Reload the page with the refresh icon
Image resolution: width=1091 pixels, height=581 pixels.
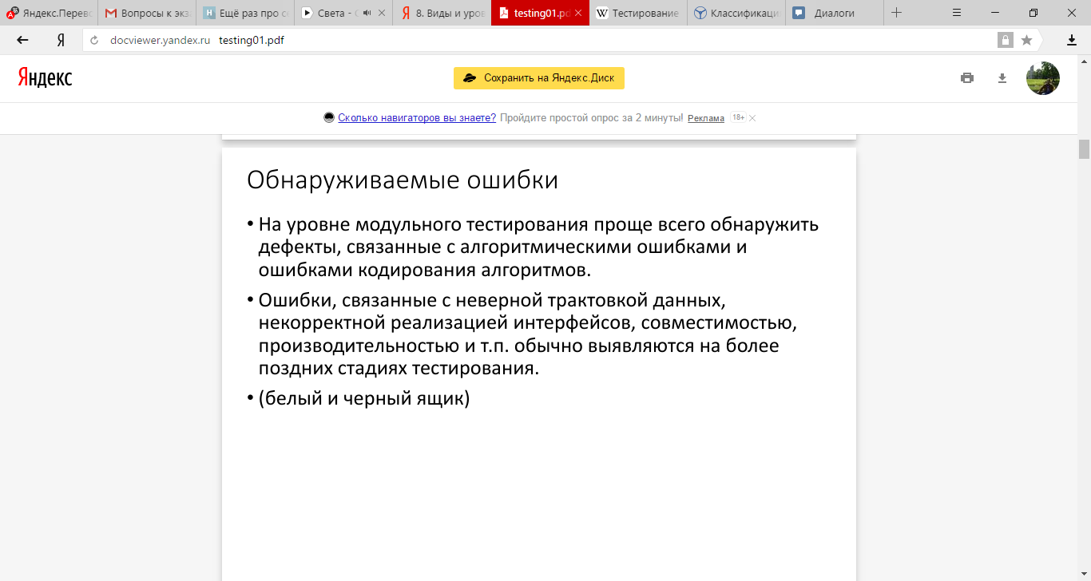(94, 40)
